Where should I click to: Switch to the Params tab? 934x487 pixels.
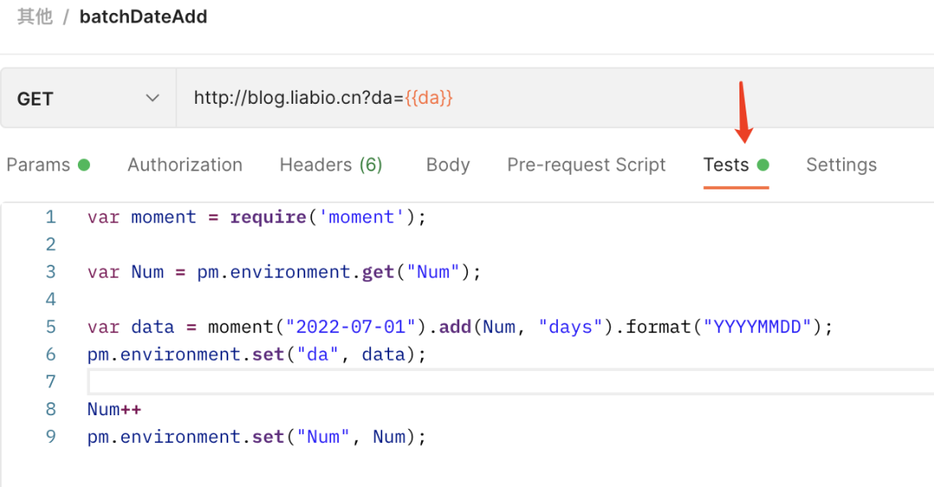coord(39,164)
